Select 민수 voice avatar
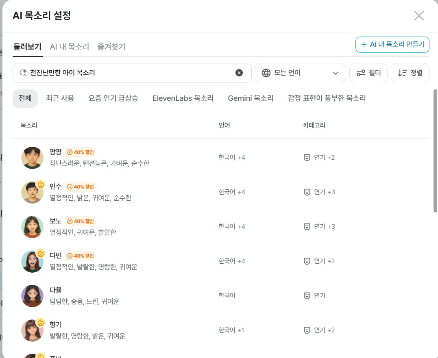This screenshot has width=438, height=358. [33, 192]
